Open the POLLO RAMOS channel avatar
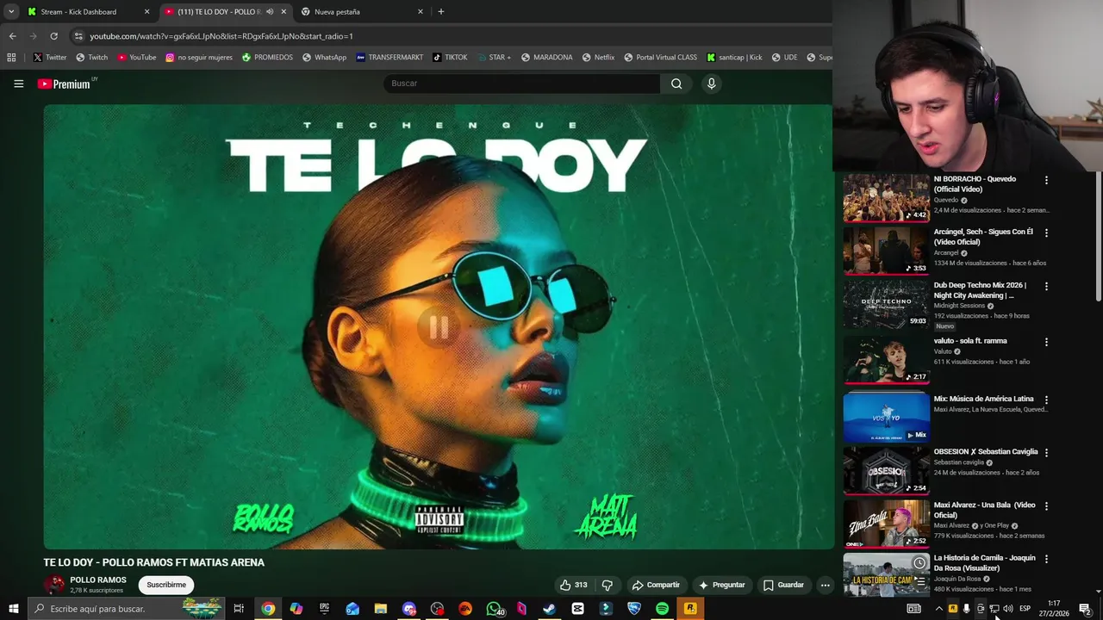 54,585
